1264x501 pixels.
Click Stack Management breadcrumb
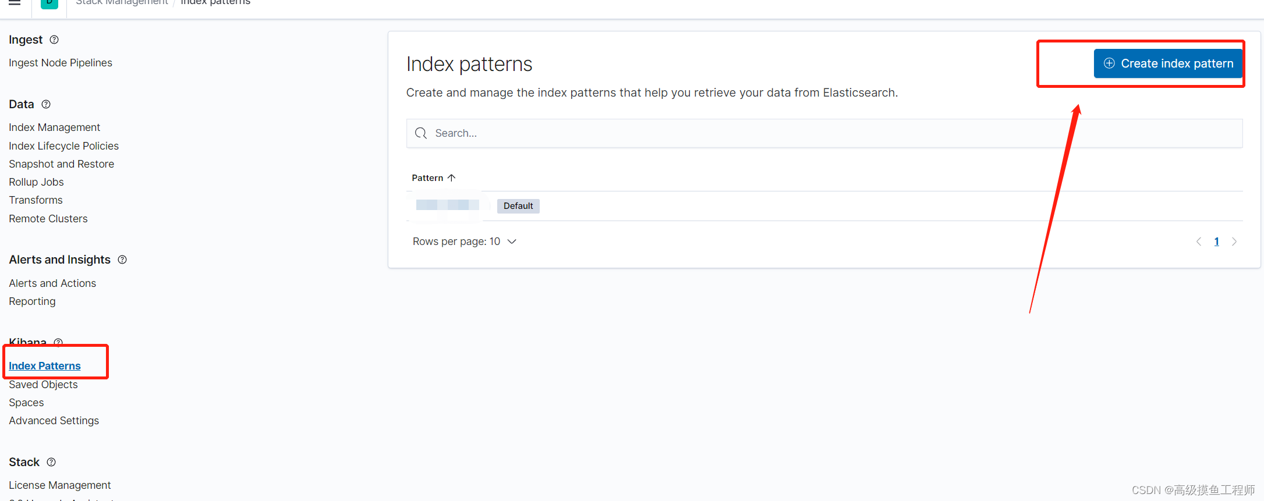[x=122, y=2]
